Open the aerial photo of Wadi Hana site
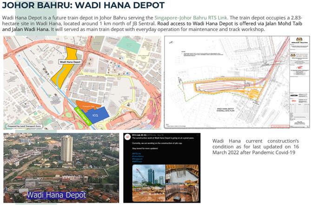Screen dimensions: 311x205 tap(61, 168)
